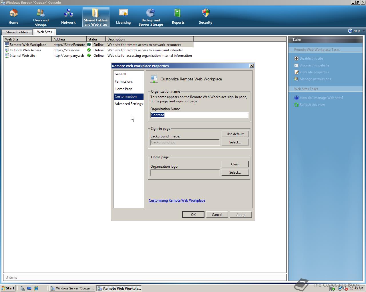The image size is (366, 292).
Task: Click Refresh this view task
Action: click(312, 105)
